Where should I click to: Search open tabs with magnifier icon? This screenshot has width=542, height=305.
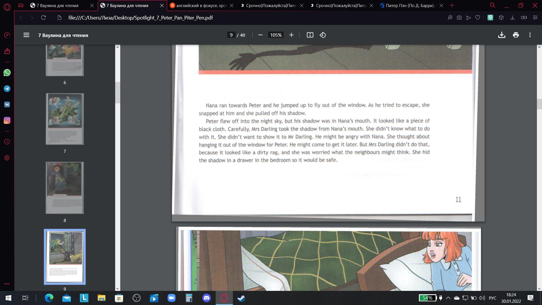coord(492,5)
